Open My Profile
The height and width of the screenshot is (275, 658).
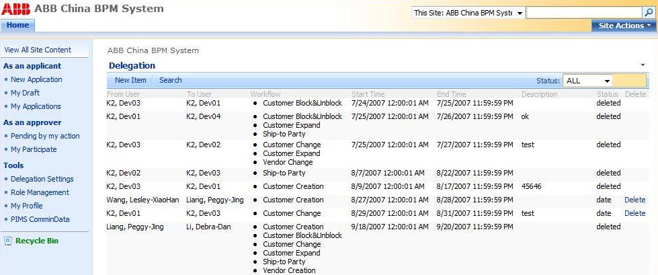click(x=26, y=206)
